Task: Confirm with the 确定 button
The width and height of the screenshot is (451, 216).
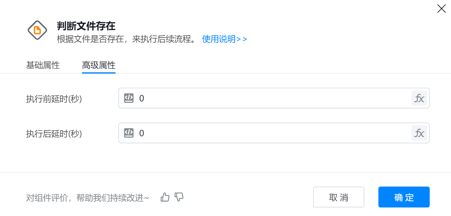Action: (404, 197)
